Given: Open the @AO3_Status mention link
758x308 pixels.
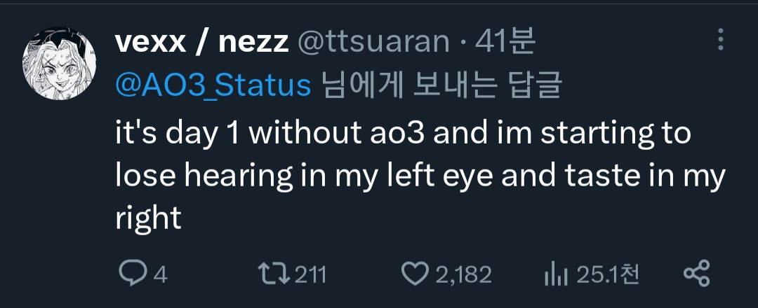Looking at the screenshot, I should coord(213,85).
